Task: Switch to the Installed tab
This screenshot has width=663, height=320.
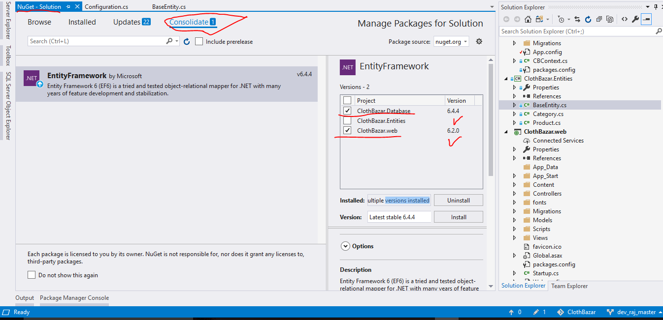Action: tap(82, 22)
